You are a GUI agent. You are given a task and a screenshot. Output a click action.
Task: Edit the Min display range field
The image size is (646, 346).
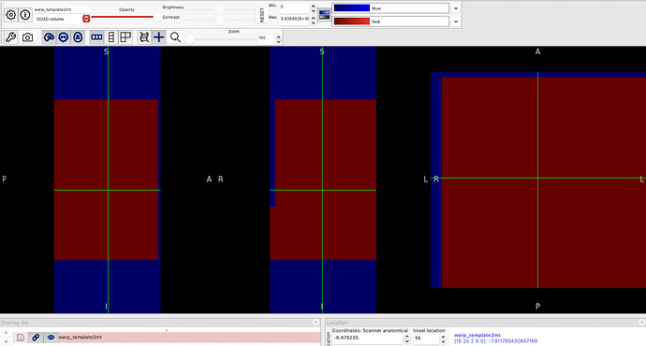tap(294, 7)
